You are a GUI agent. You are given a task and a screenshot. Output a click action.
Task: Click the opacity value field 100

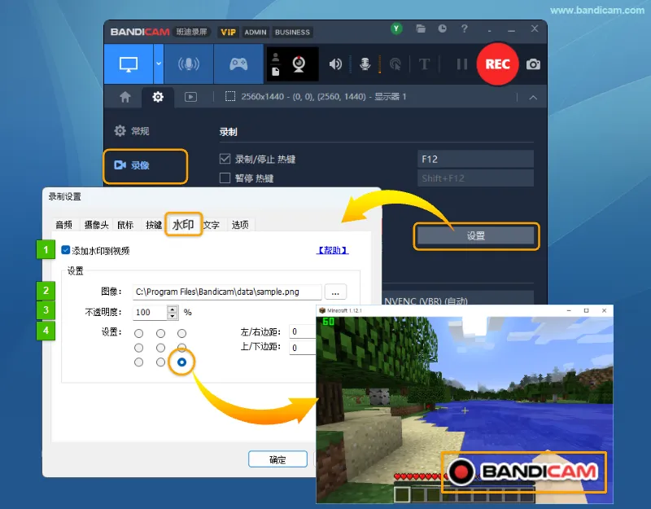tap(150, 312)
